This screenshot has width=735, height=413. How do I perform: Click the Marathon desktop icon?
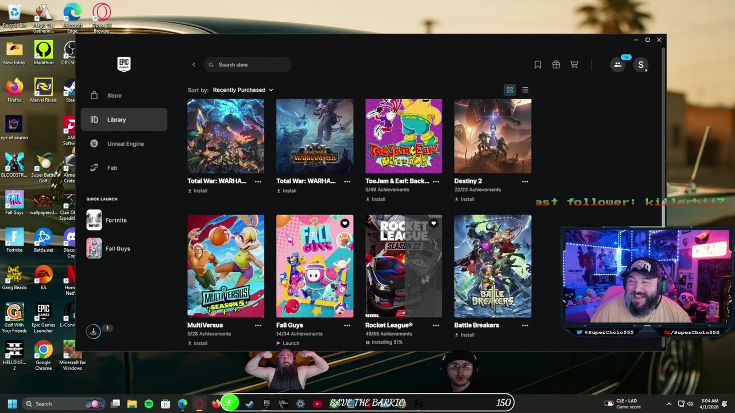[44, 53]
